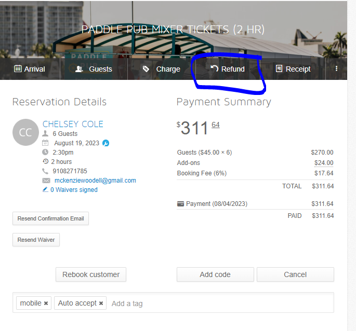Open the CHELSEY COLE customer link
The image size is (356, 331).
(73, 124)
